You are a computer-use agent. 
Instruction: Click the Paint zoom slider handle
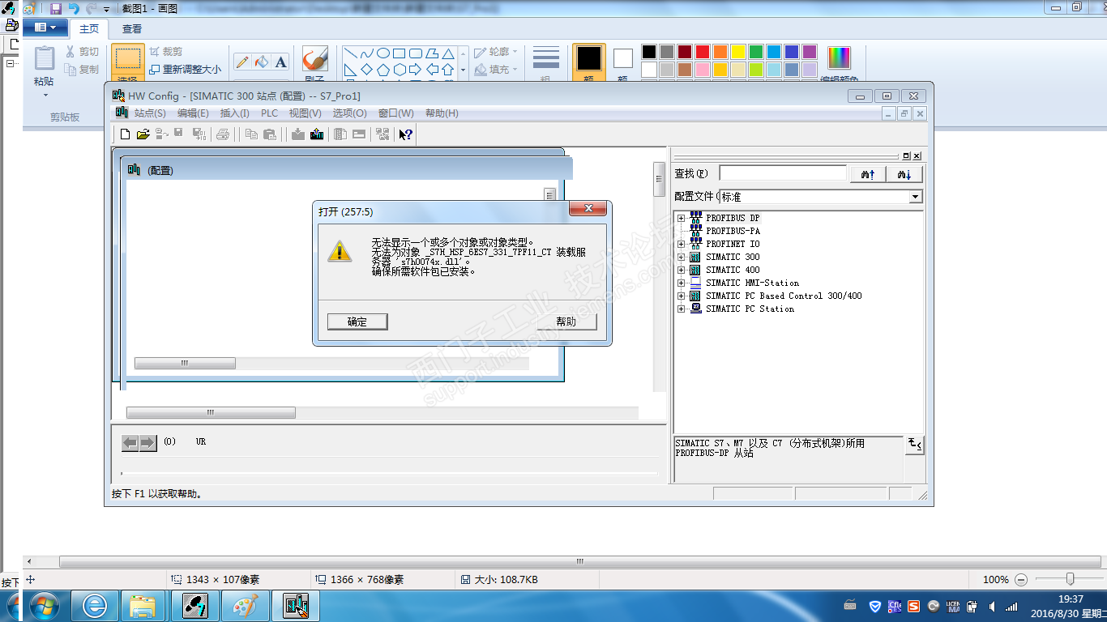tap(1071, 578)
